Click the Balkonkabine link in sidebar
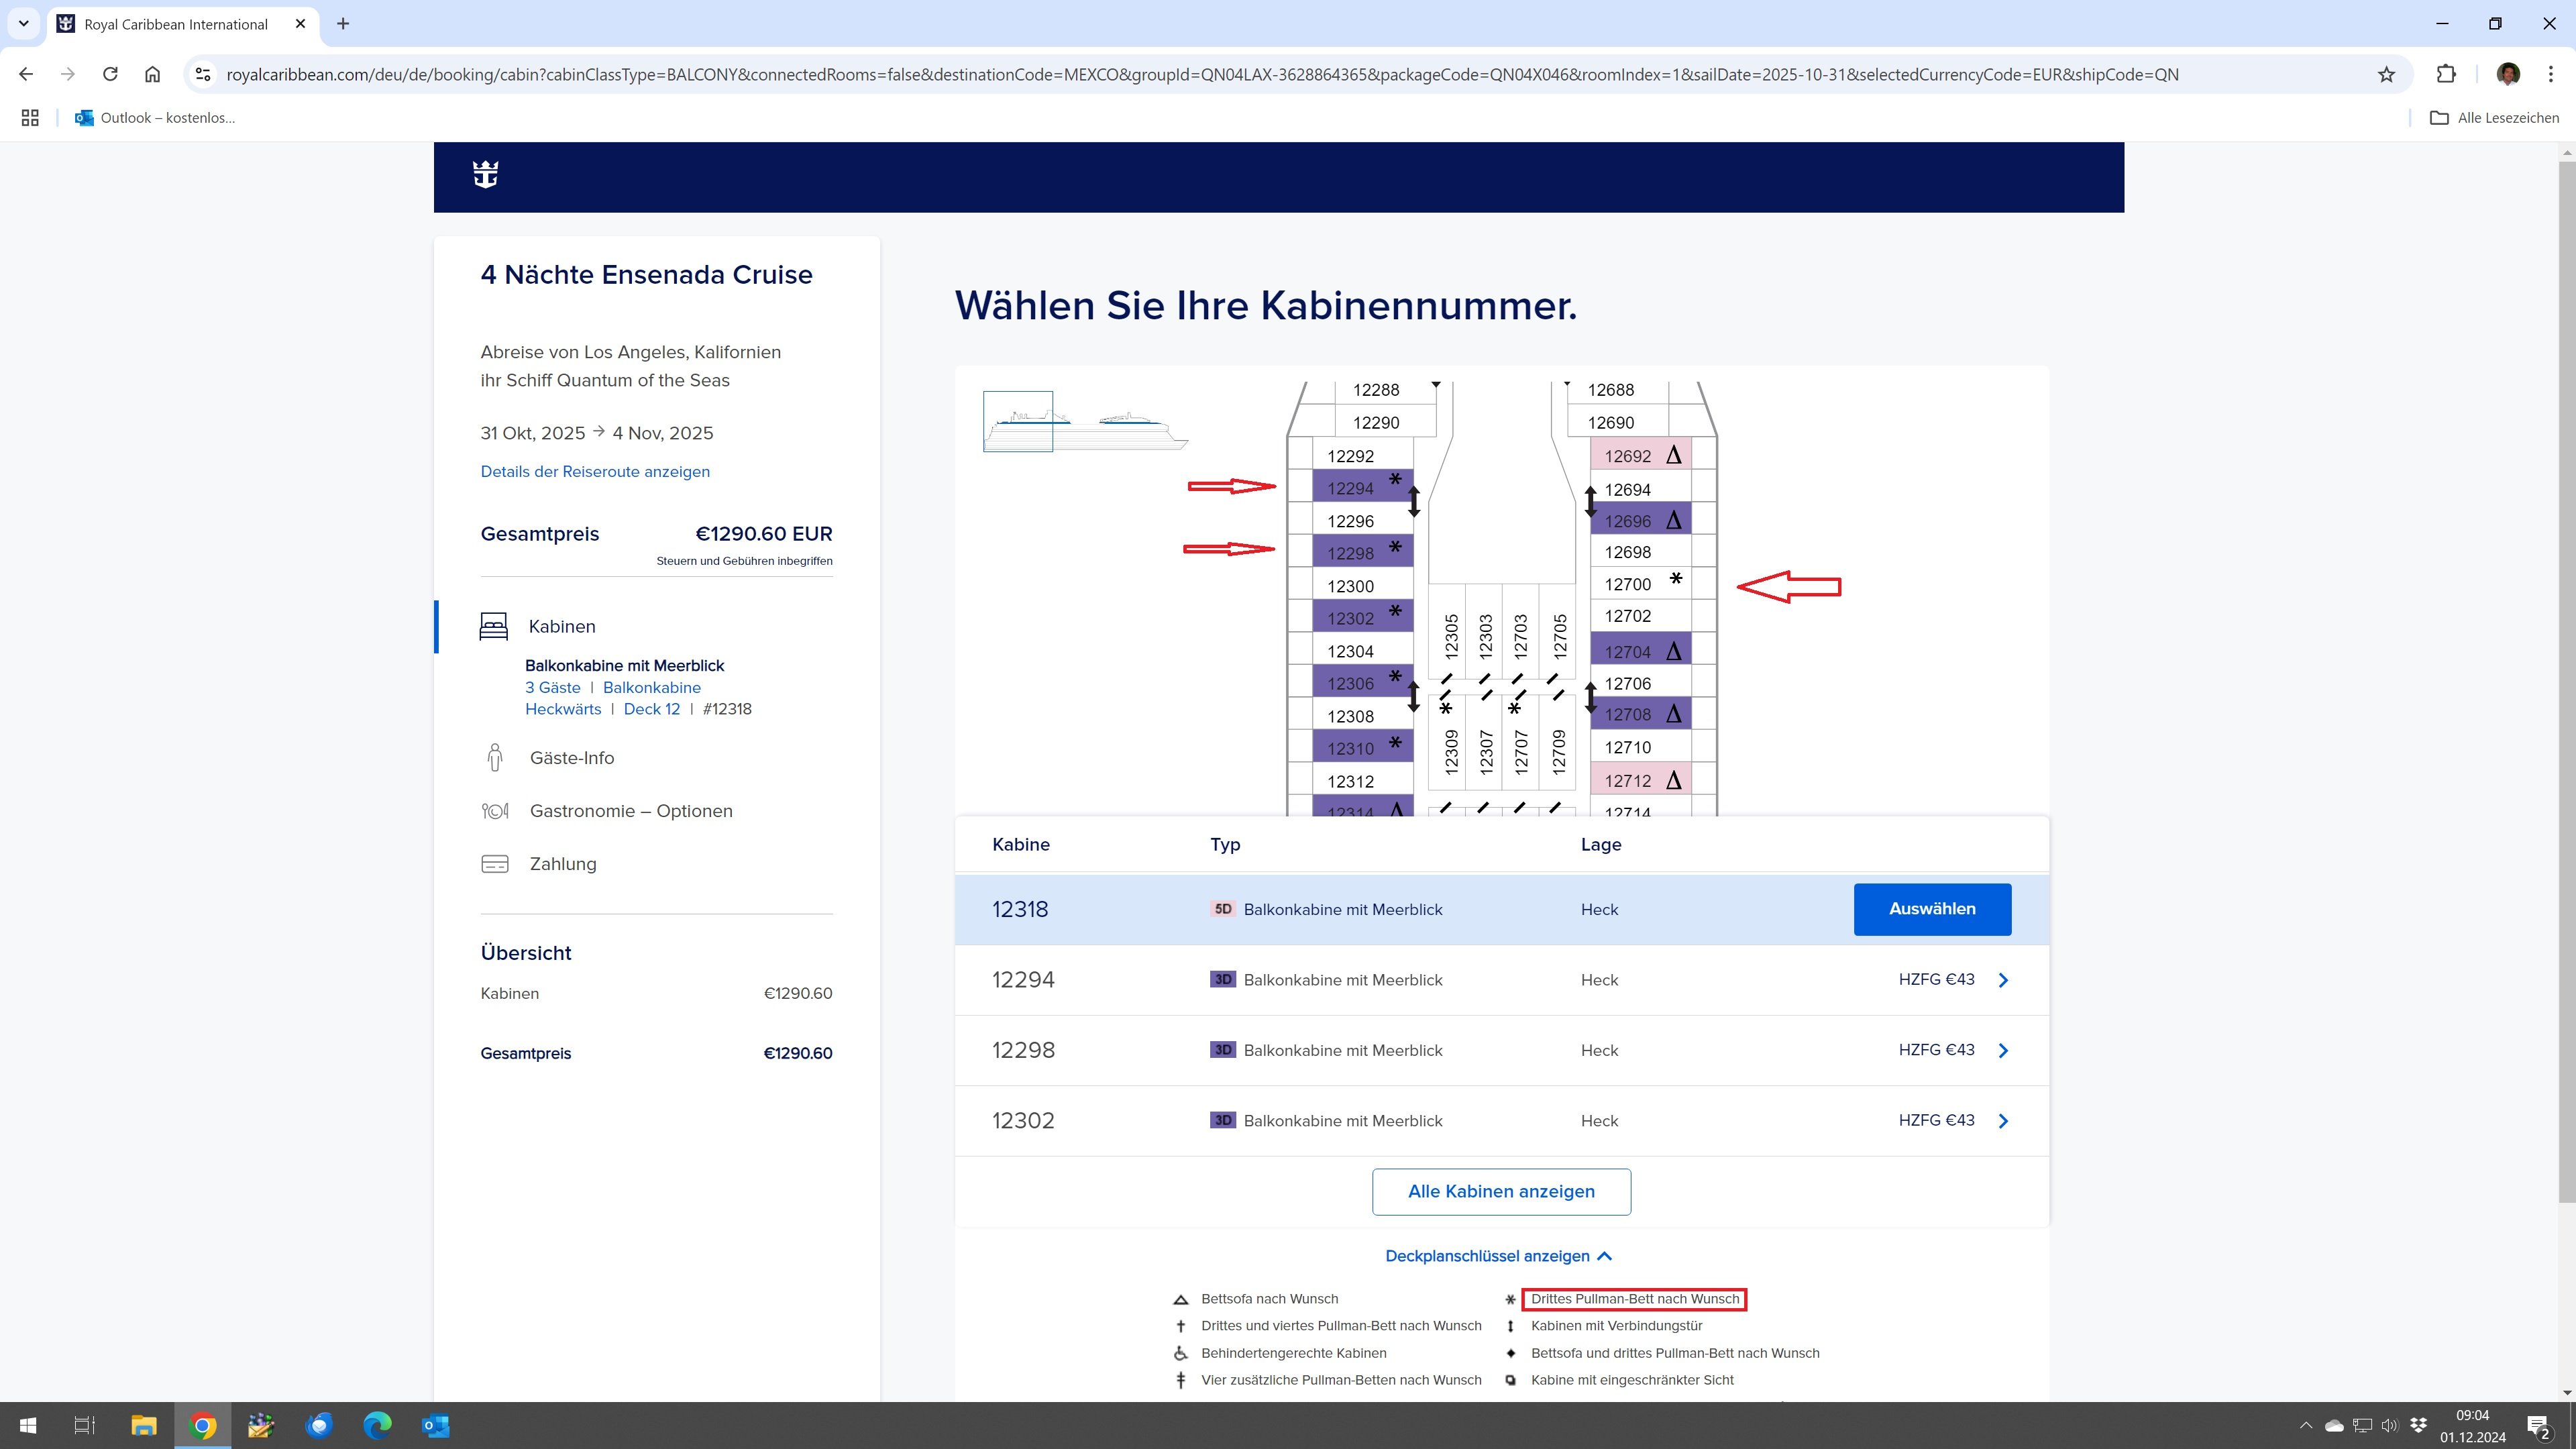This screenshot has width=2576, height=1449. pos(652,688)
